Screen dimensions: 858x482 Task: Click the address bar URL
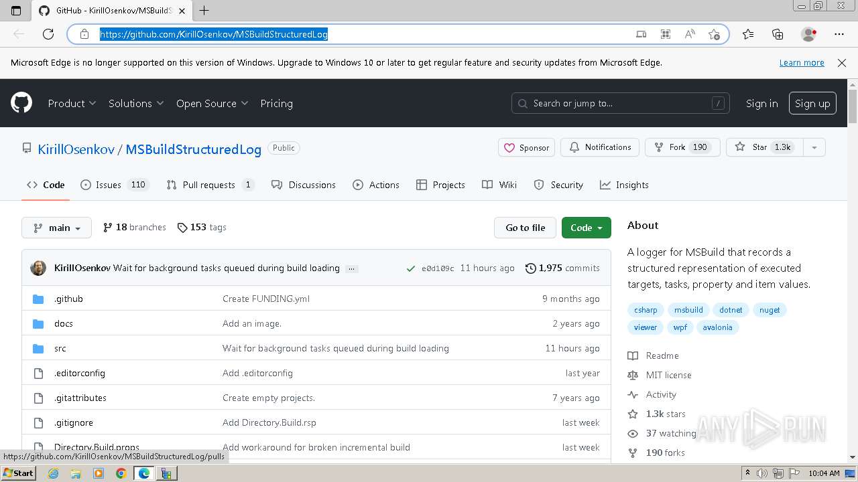point(214,34)
